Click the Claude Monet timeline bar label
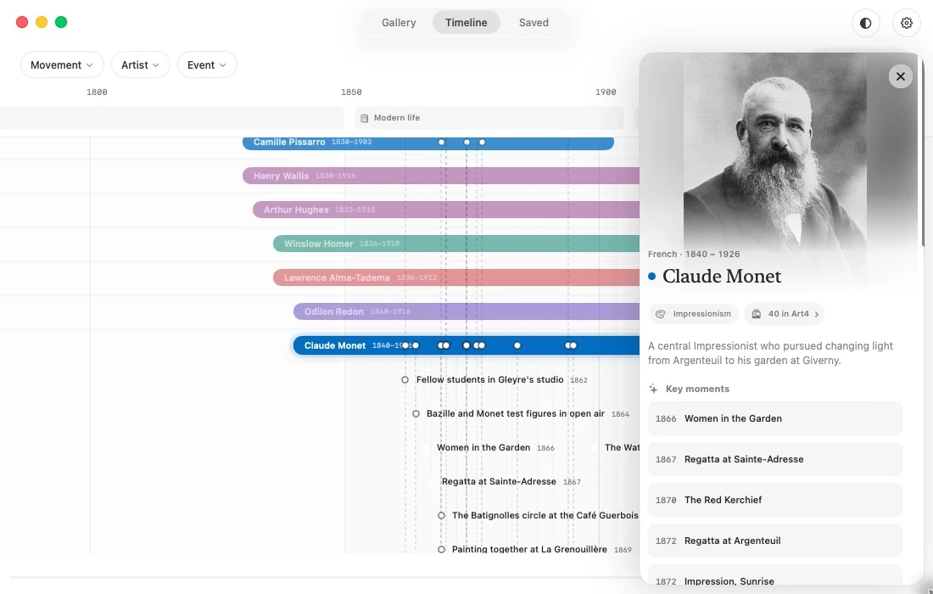 pos(335,345)
